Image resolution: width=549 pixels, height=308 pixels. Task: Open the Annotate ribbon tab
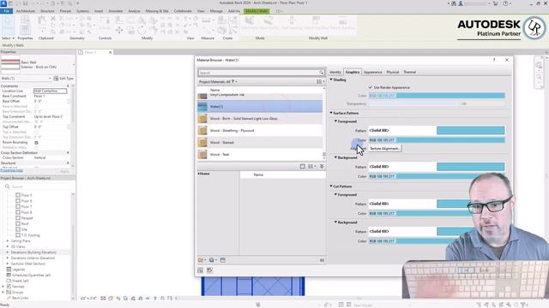116,11
